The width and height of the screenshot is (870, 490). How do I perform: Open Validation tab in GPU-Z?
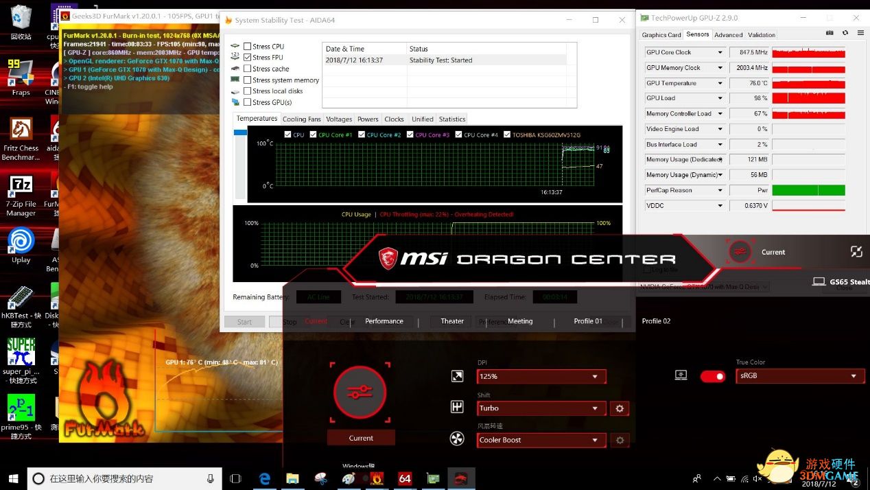pyautogui.click(x=762, y=34)
